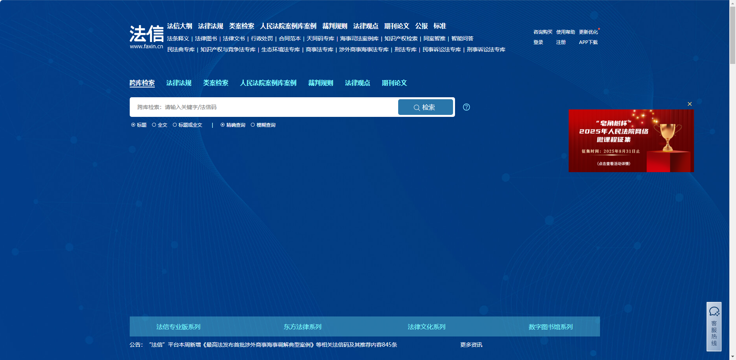Click the 更多资讯 link
Viewport: 736px width, 360px height.
tap(471, 345)
